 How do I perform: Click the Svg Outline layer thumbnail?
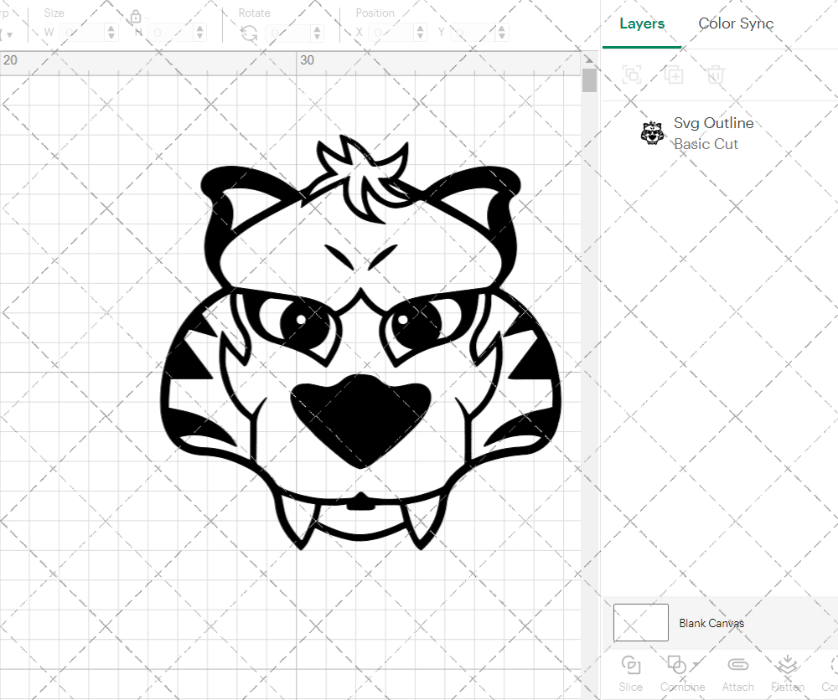click(651, 132)
